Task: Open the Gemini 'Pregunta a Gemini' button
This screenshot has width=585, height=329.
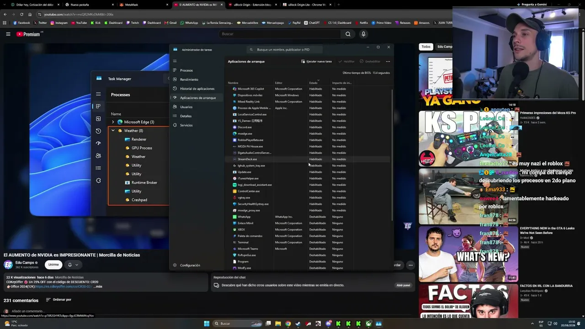Action: [532, 5]
